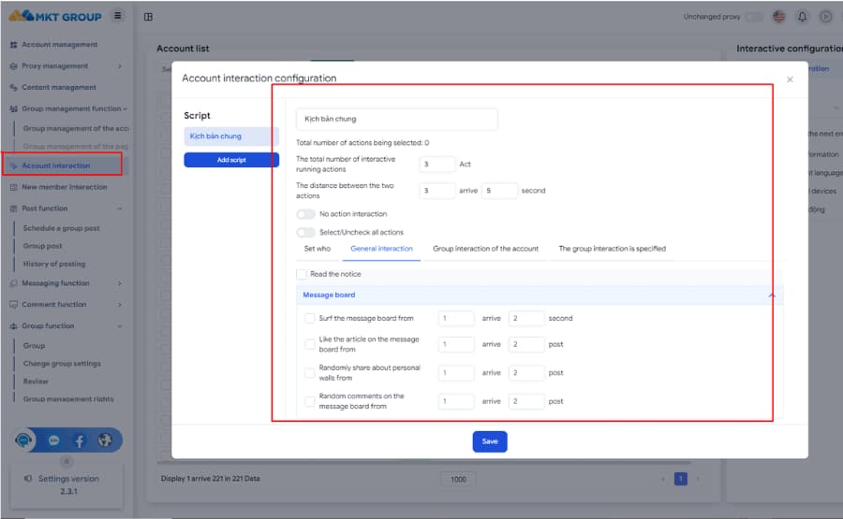Enable the No action interaction switch
The height and width of the screenshot is (519, 843).
coord(305,214)
